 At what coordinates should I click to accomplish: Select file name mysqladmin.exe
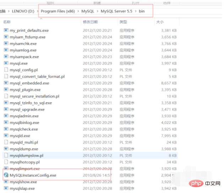click(24, 116)
